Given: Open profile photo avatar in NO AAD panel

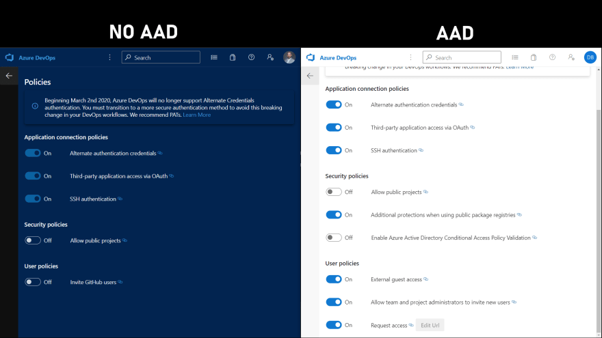Looking at the screenshot, I should 289,57.
